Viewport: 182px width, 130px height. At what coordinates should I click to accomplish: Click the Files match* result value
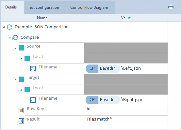(x=99, y=119)
